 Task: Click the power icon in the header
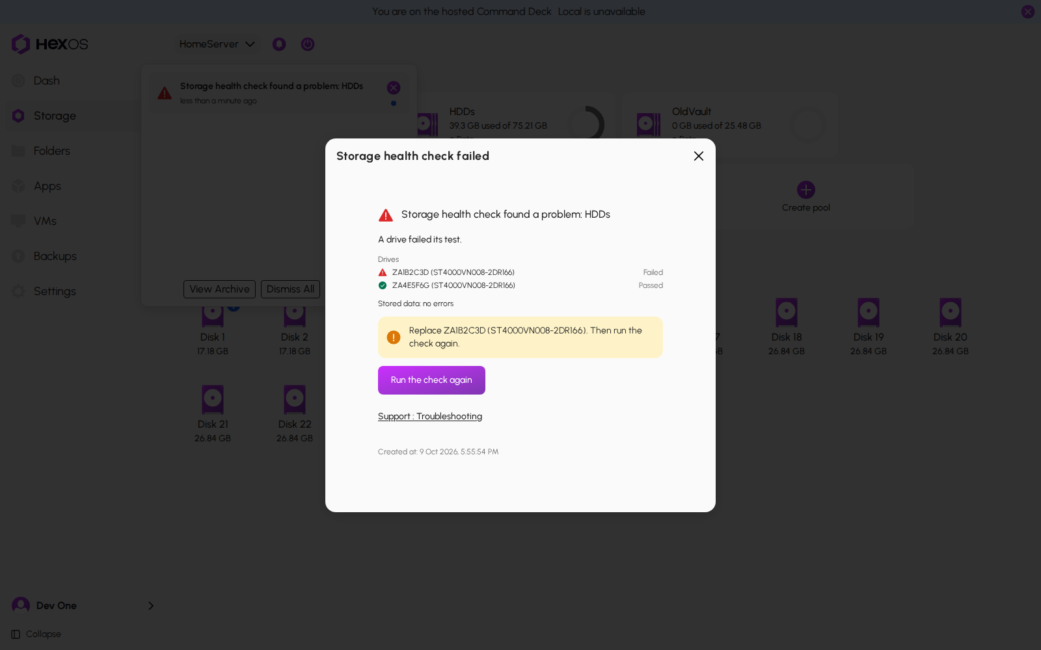pyautogui.click(x=308, y=44)
